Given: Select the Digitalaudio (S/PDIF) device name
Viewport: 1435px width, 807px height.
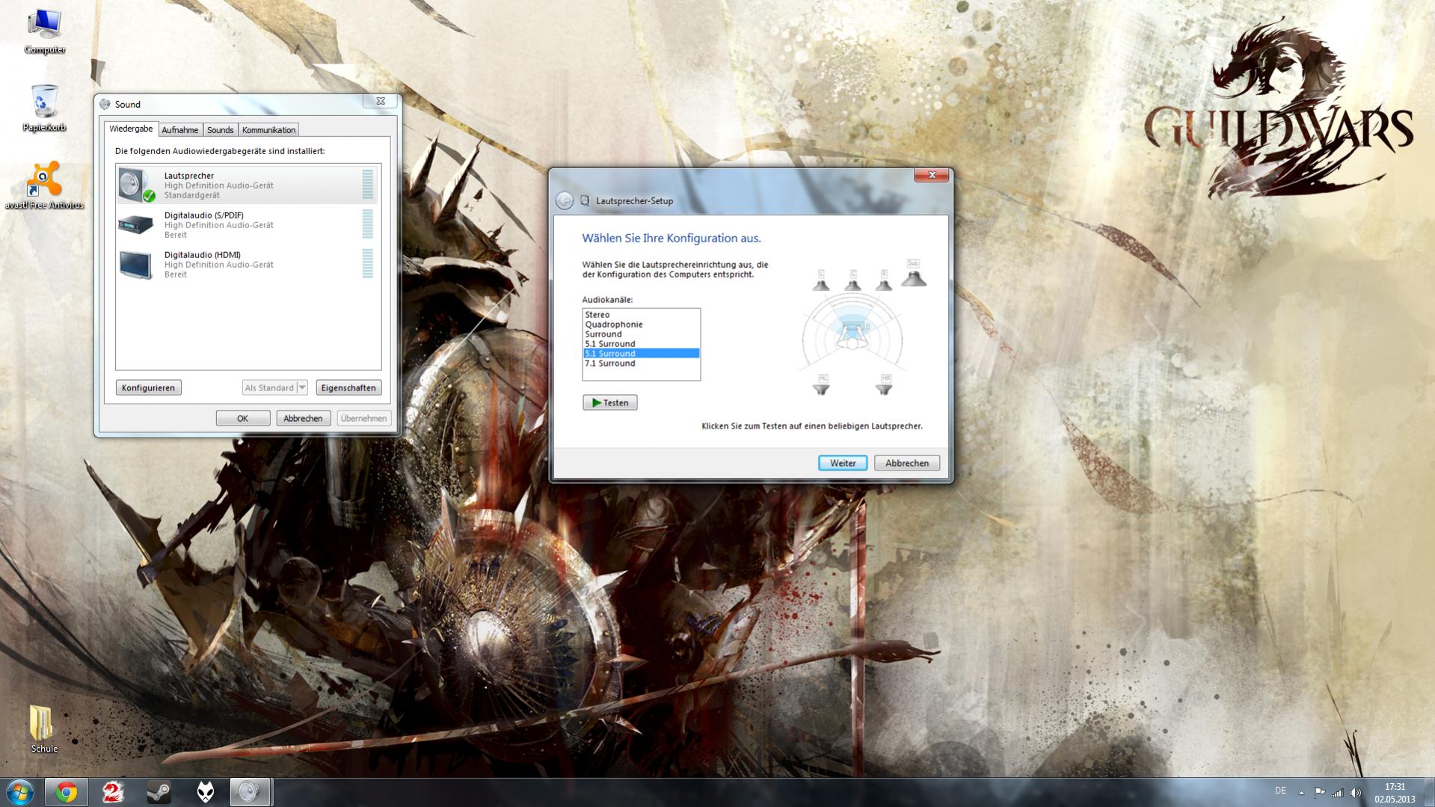Looking at the screenshot, I should tap(204, 215).
